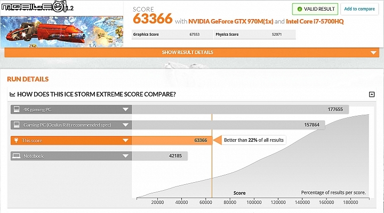Screen dimensions: 384x213
Task: Click the Physics Score value 52071
Action: point(277,35)
